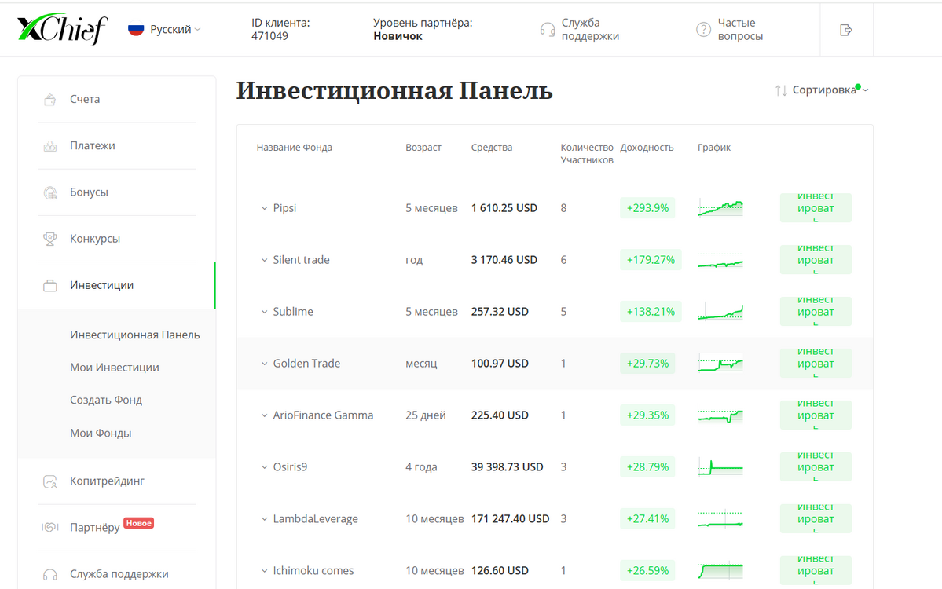Open Создать Фонд submenu item
Image resolution: width=942 pixels, height=589 pixels.
tap(106, 400)
